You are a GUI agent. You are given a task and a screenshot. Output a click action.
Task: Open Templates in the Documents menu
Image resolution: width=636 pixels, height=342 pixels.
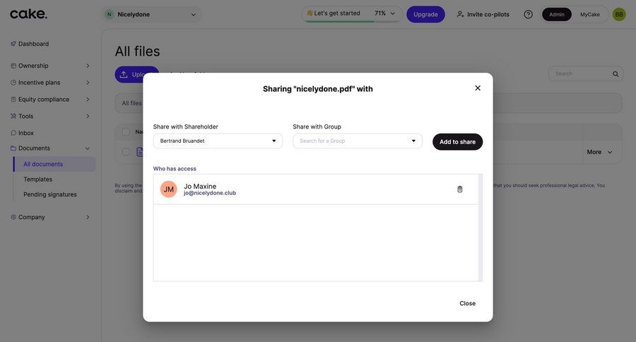38,179
